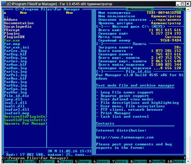Viewport: 192px width, 165px height.
Task: Select the Удалить Far Manage entry
Action: coord(25,123)
